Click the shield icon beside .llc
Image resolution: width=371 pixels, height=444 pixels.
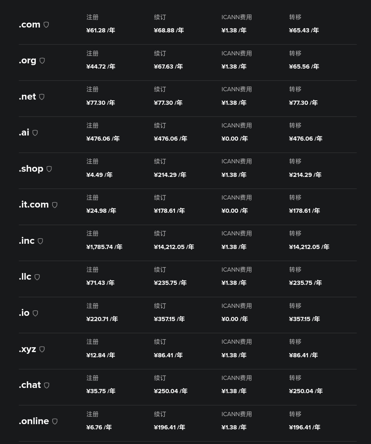(37, 277)
